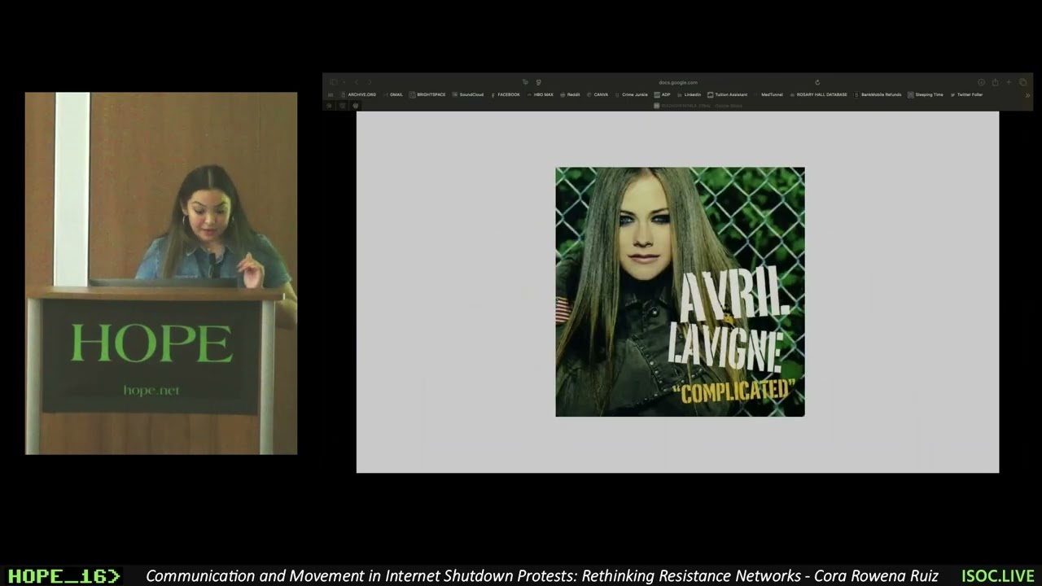
Task: Open the Sleeping Time bookmark
Action: [x=926, y=94]
